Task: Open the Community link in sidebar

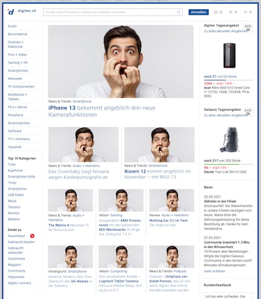Action: click(x=16, y=271)
